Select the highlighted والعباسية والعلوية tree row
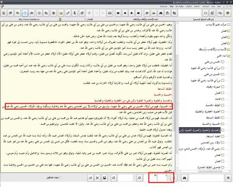The width and height of the screenshot is (233, 187). click(x=200, y=130)
